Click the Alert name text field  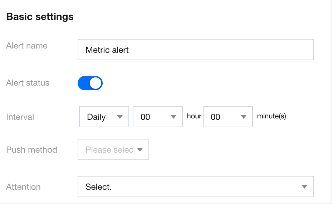[x=195, y=50]
